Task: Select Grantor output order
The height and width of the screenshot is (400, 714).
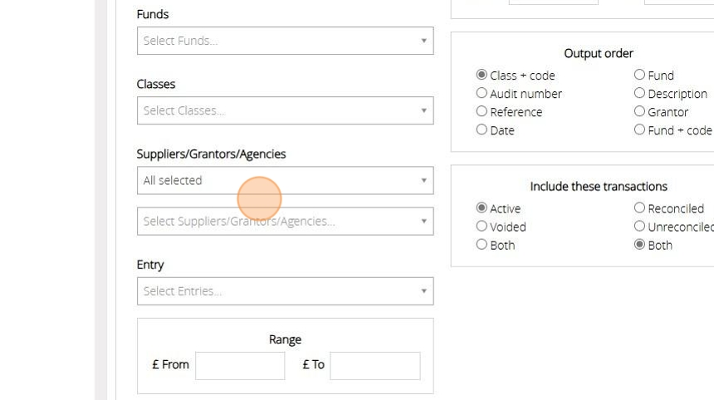Action: point(639,111)
